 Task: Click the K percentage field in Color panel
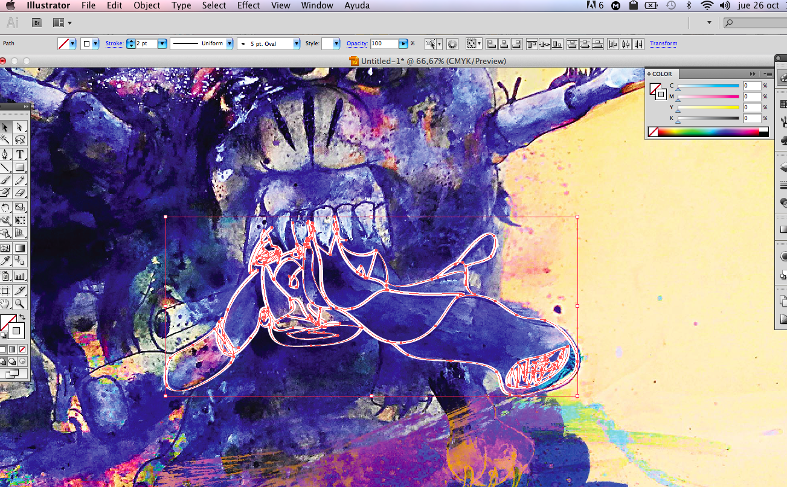point(752,118)
